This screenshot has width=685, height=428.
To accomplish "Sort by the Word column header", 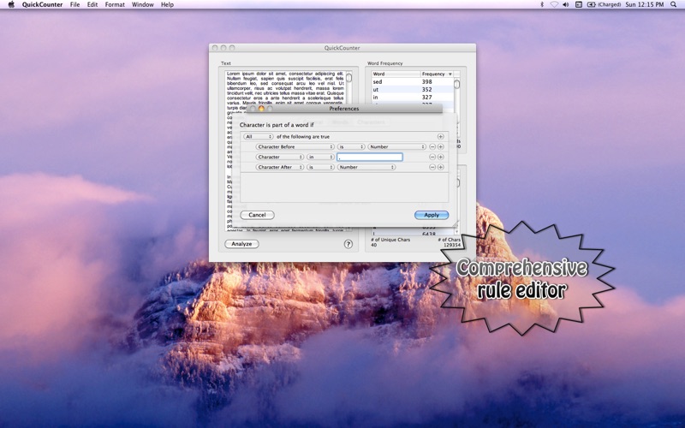I will pos(396,74).
